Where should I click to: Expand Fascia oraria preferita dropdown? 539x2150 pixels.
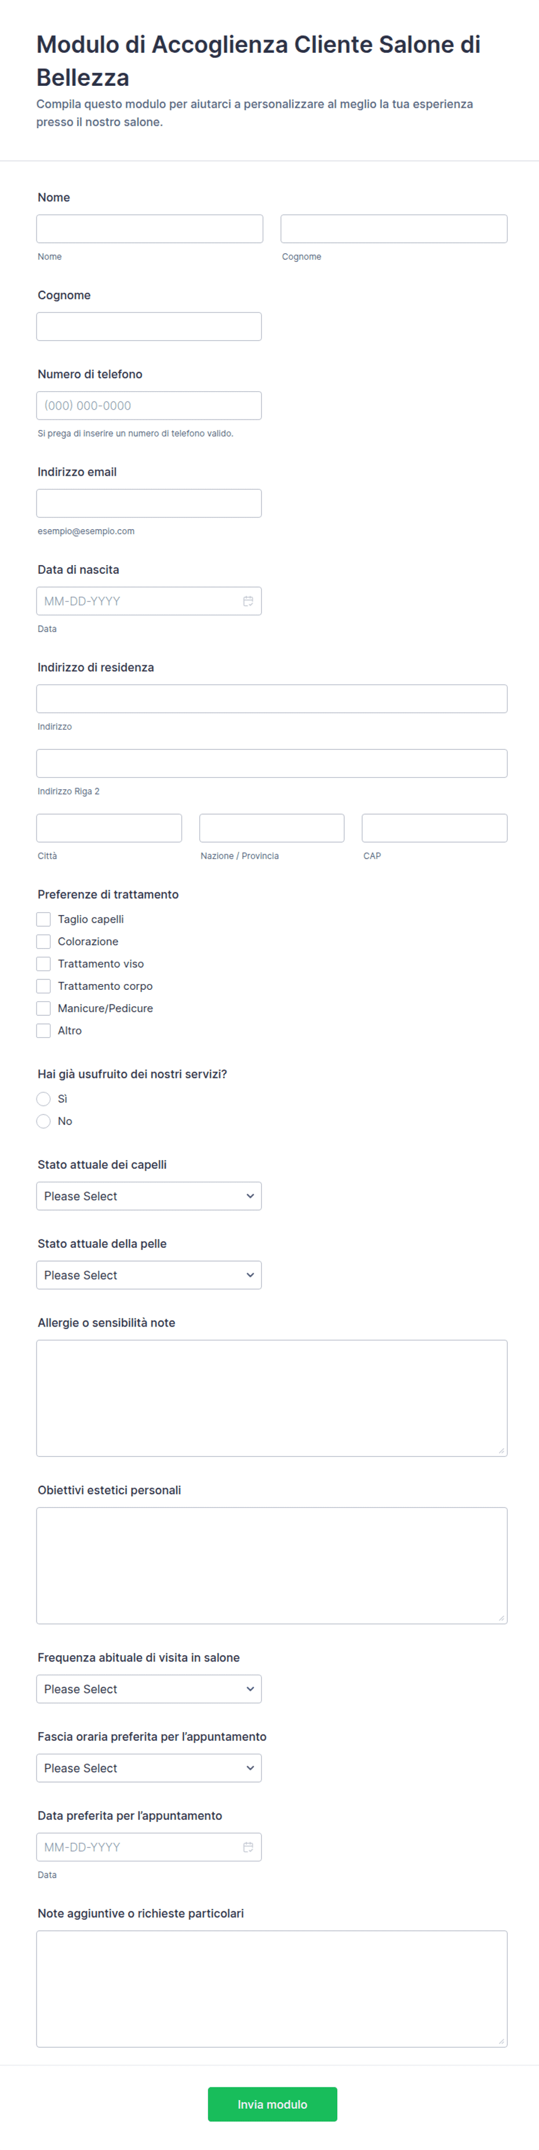[x=148, y=1768]
